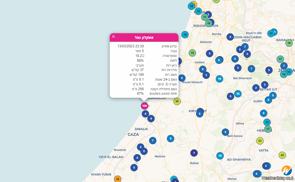Open the Weather2day.co.il text link
This screenshot has width=295, height=182.
click(x=277, y=178)
